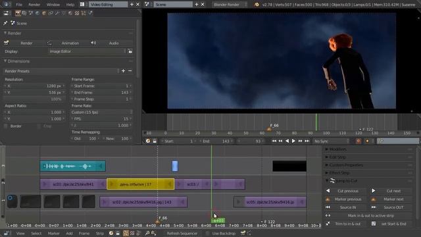Viewport: 421px width, 237px height.
Task: Select the Constraints properties tab icon
Action: (x=51, y=13)
